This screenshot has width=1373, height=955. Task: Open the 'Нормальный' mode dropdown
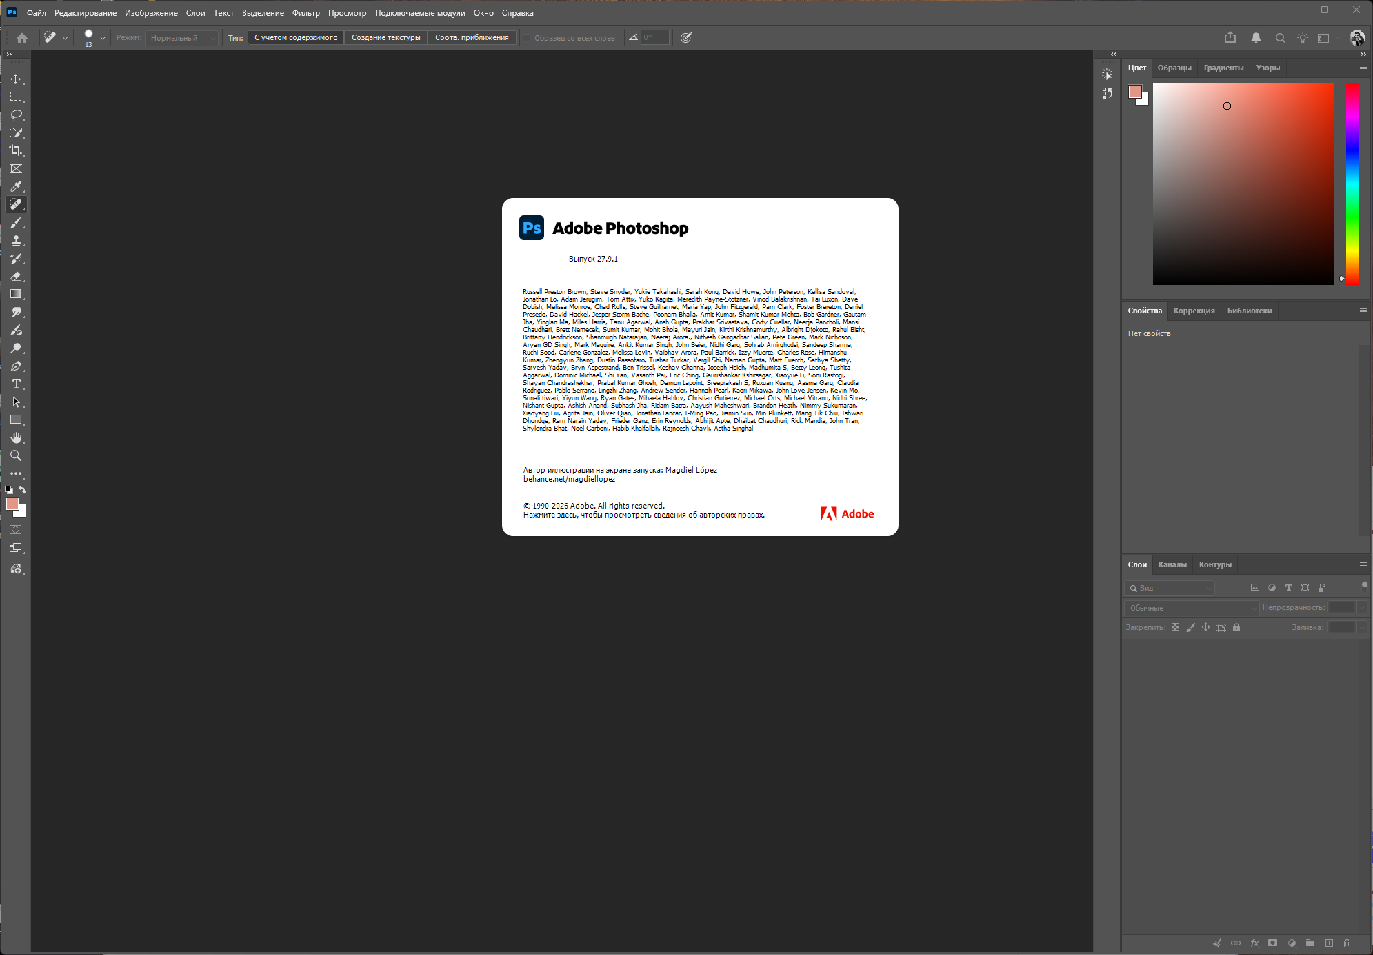182,38
